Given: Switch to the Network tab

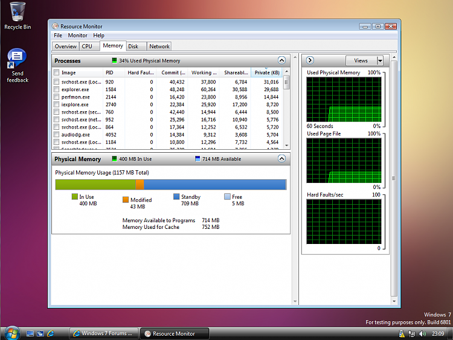Looking at the screenshot, I should click(x=159, y=47).
